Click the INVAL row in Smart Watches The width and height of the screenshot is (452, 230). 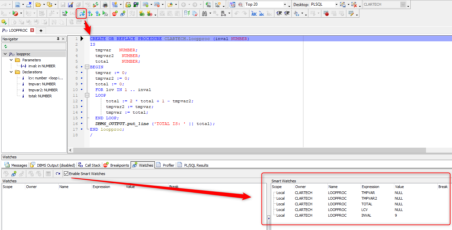[360, 215]
